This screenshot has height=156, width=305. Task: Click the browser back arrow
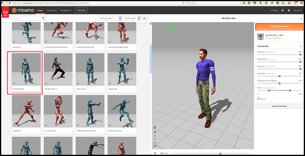pyautogui.click(x=3, y=3)
